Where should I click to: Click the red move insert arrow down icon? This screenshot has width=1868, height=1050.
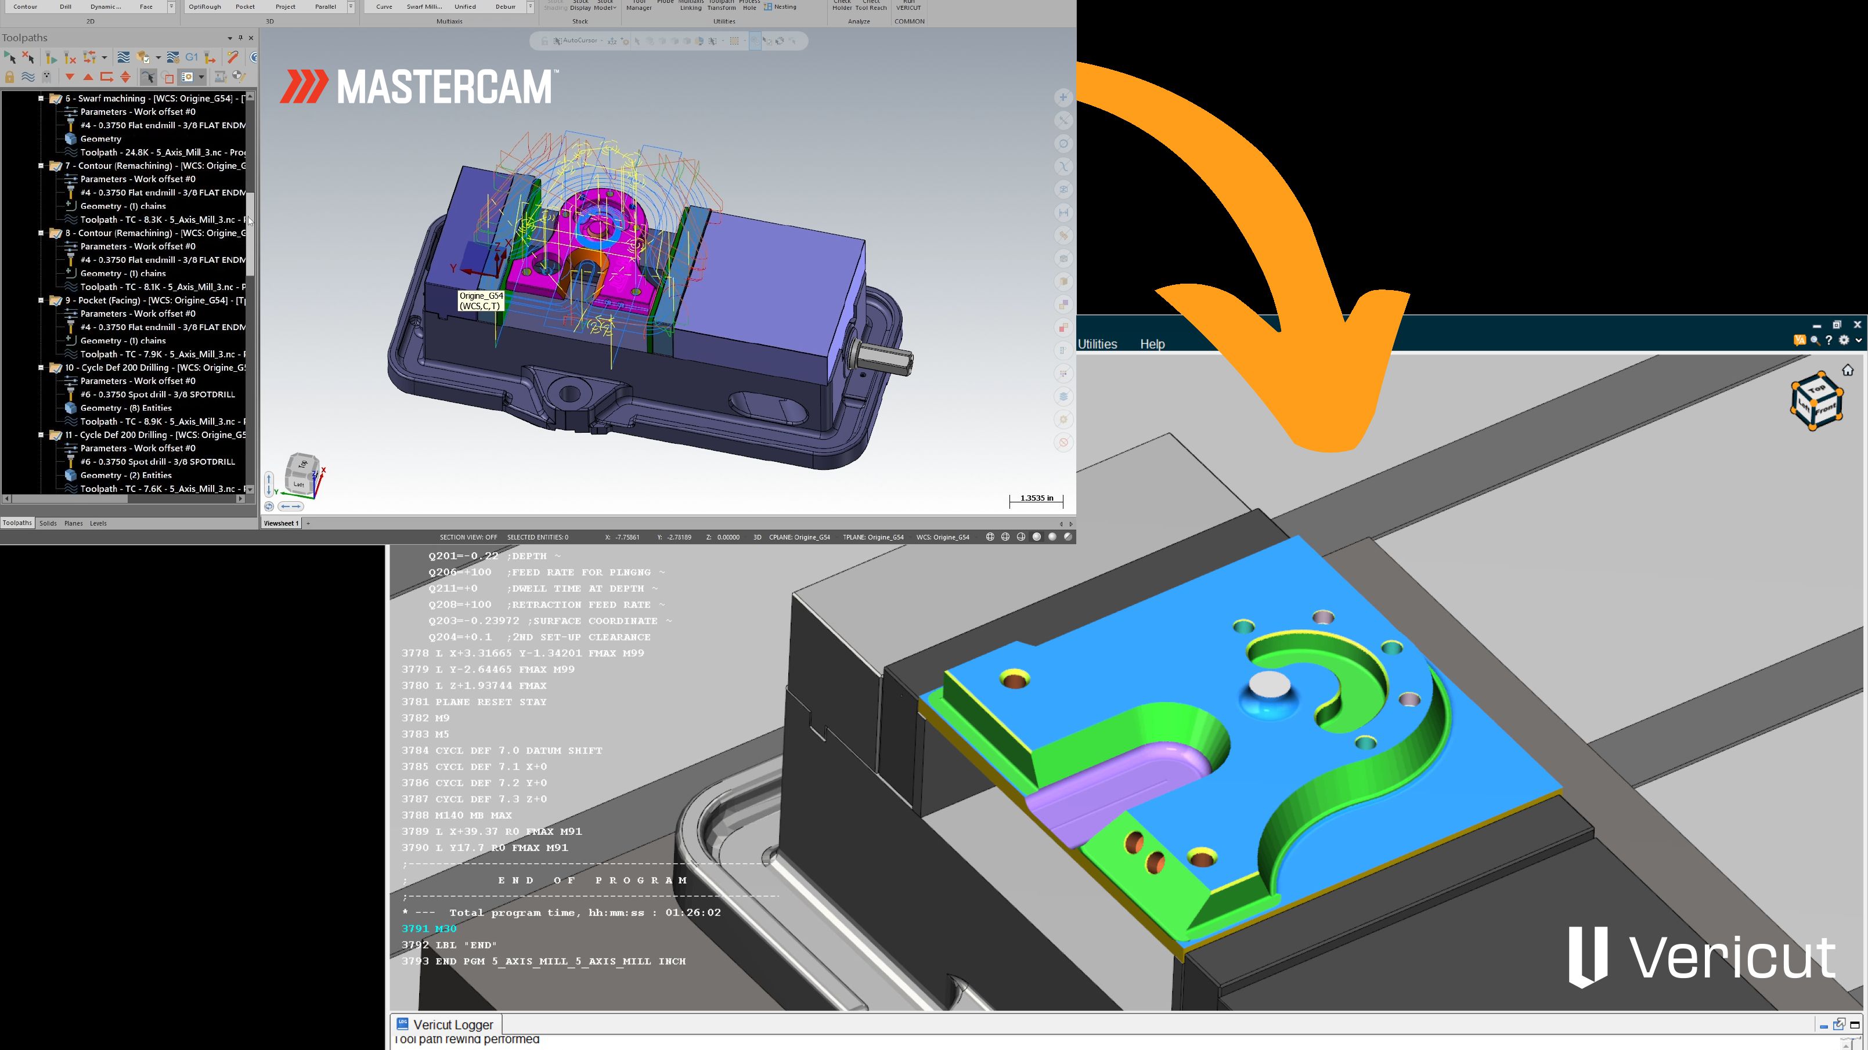[x=70, y=77]
